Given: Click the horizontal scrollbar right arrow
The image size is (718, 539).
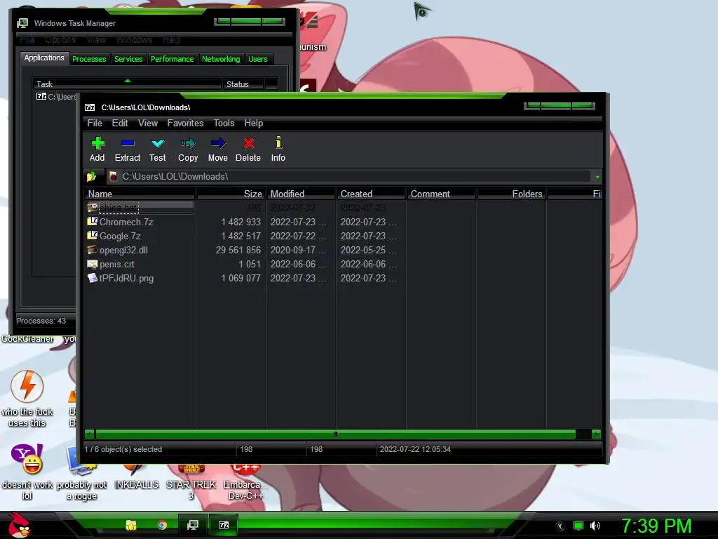Looking at the screenshot, I should point(596,434).
